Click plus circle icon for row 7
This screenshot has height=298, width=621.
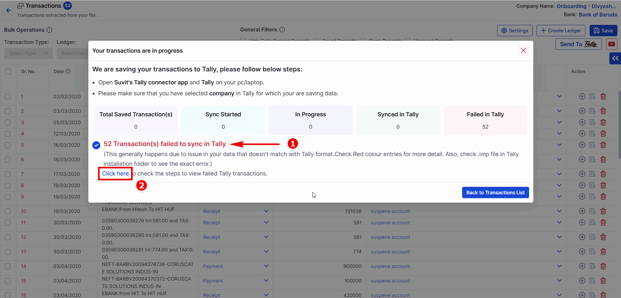582,174
